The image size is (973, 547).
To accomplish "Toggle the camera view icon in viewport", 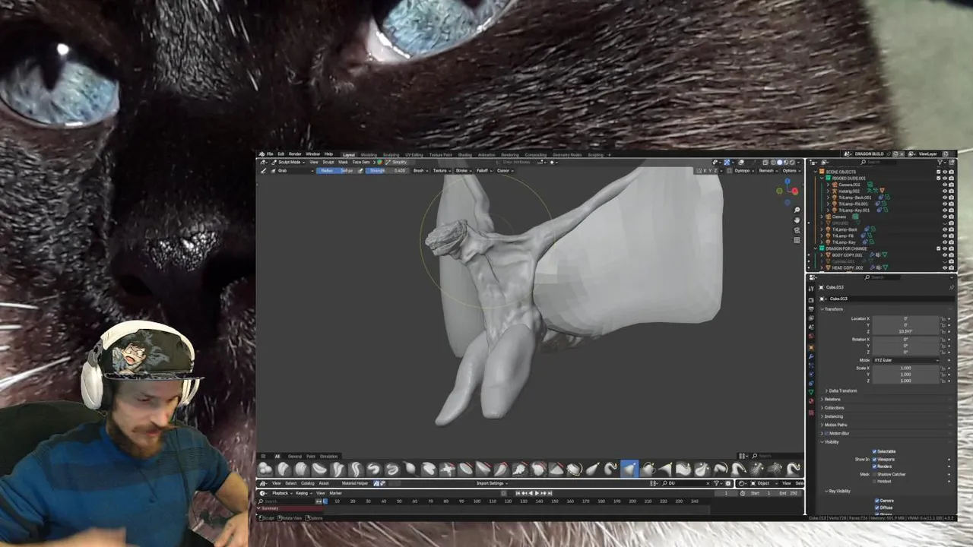I will pos(797,230).
